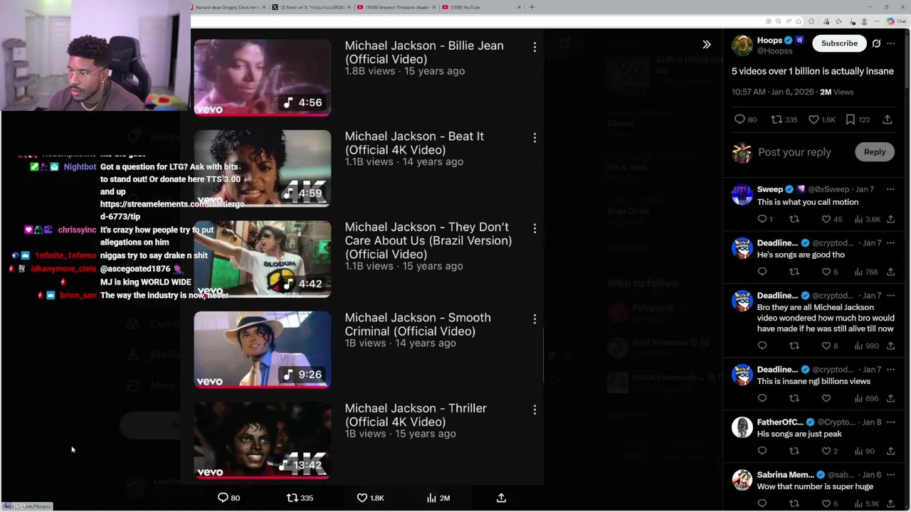View 2M analytics in bottom media bar
The height and width of the screenshot is (512, 911).
tap(438, 498)
